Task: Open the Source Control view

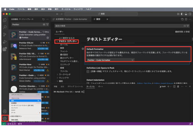Action: (x=5, y=34)
